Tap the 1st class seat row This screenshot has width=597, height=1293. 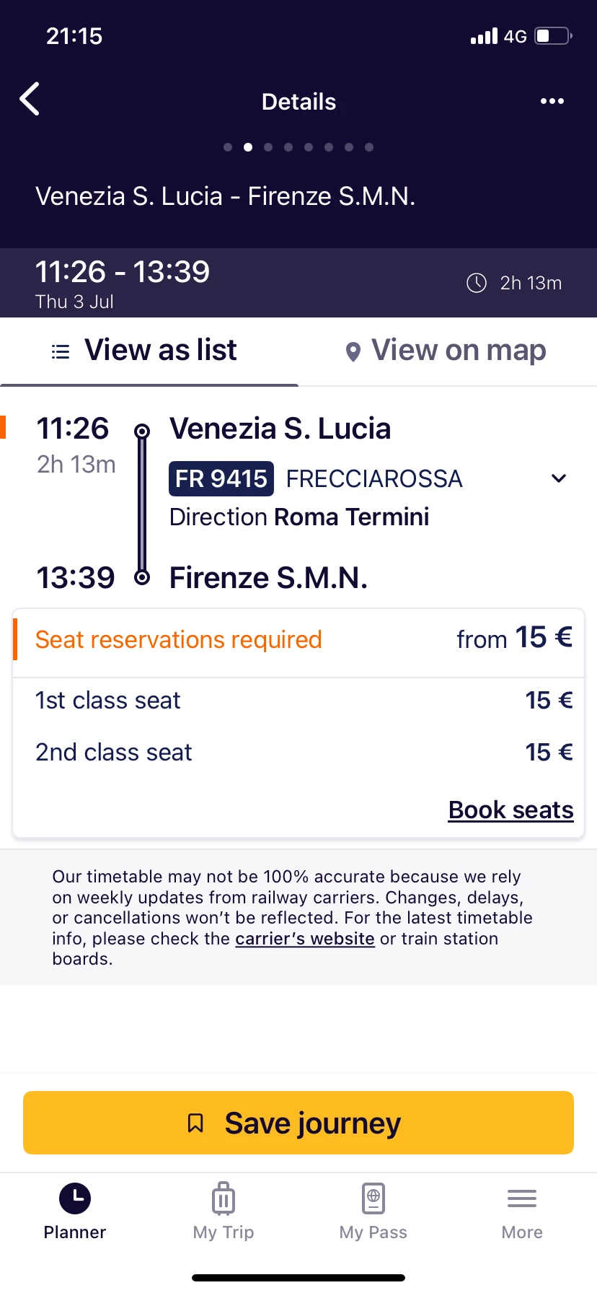[x=298, y=701]
